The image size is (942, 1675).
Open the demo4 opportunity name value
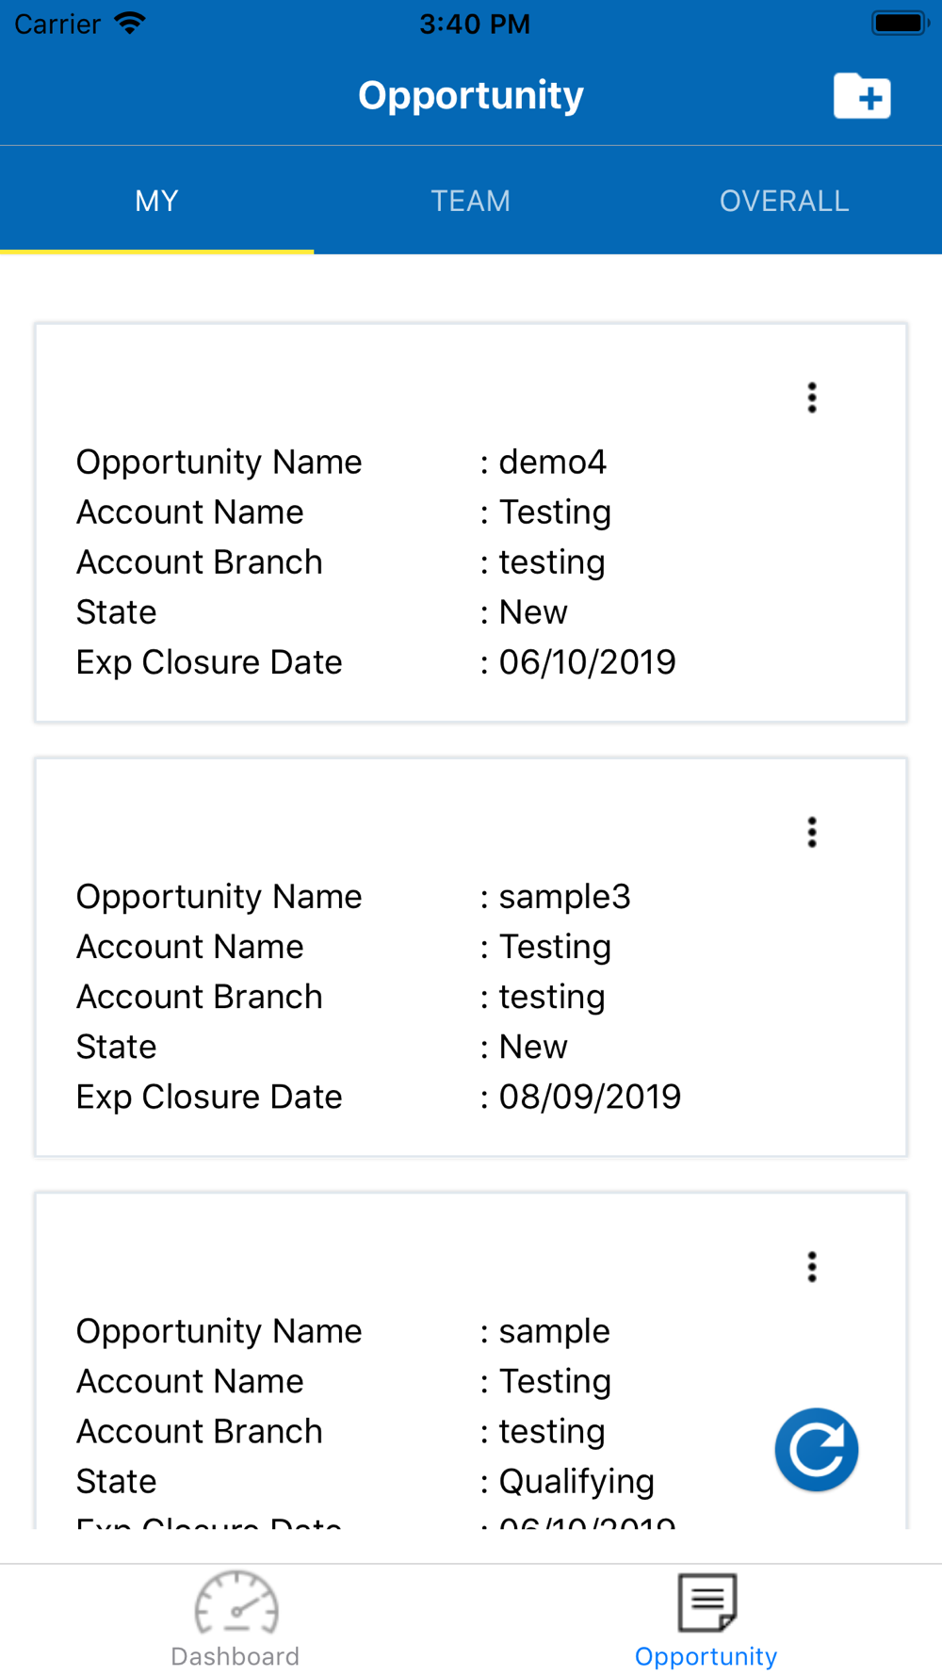point(552,462)
